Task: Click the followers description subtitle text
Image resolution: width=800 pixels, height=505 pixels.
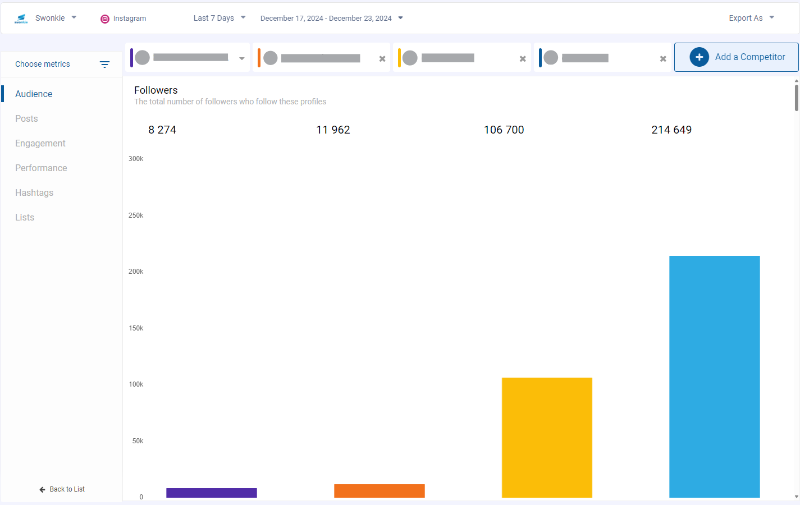Action: (x=230, y=102)
